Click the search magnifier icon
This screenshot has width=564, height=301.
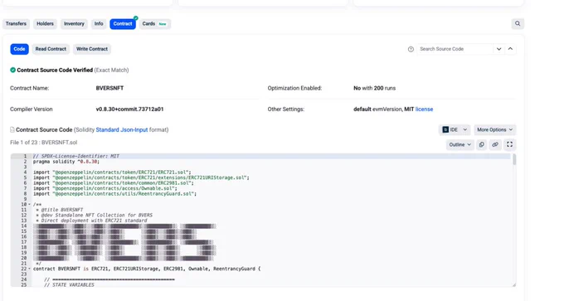click(518, 24)
